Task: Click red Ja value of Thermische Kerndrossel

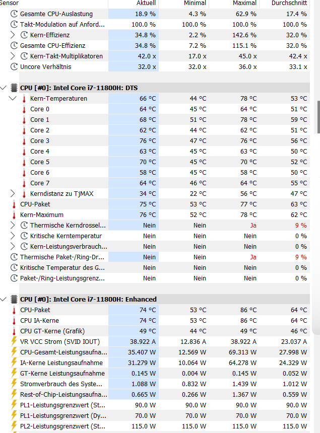Action: pos(253,226)
